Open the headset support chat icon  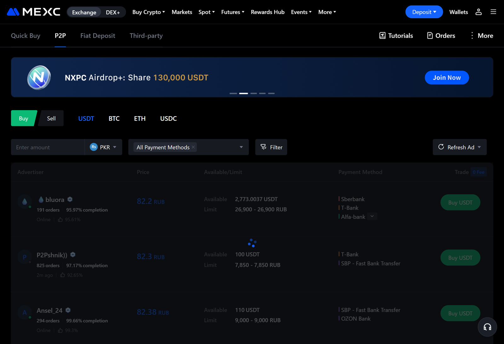487,327
